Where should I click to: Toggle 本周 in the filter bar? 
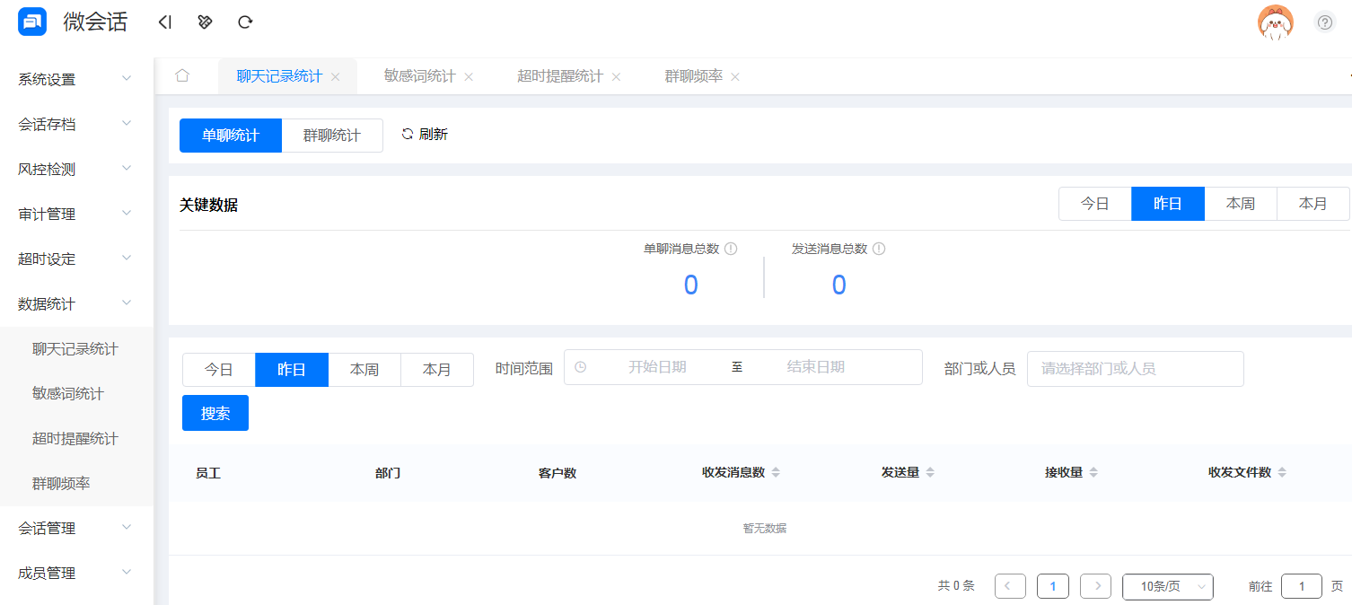click(x=364, y=369)
